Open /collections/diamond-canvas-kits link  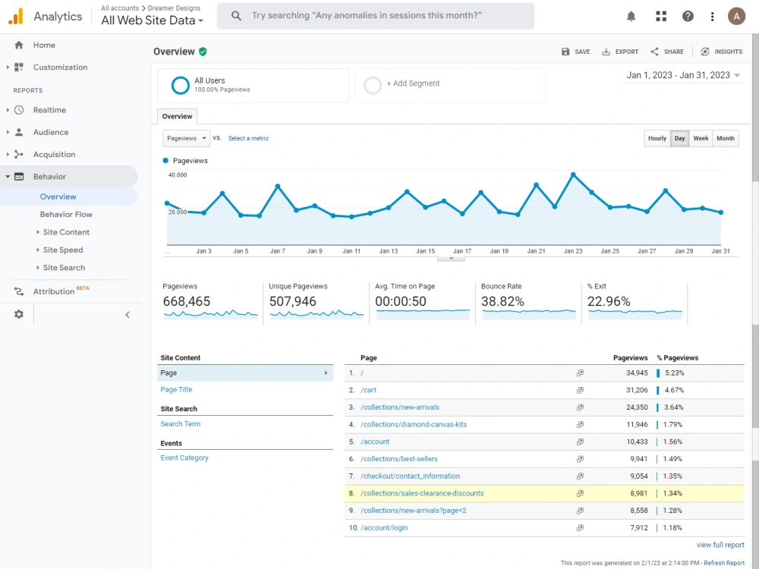414,424
